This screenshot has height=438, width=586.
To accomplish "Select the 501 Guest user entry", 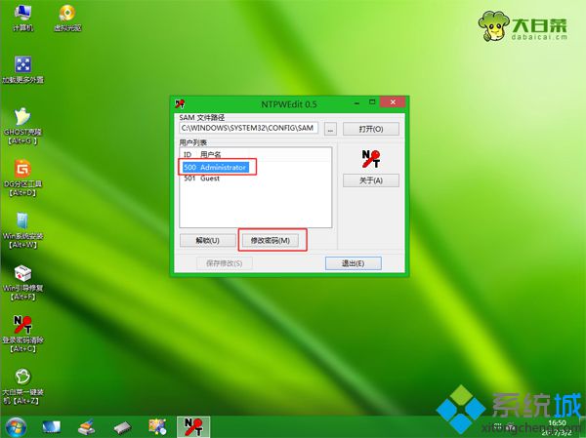I will point(201,179).
